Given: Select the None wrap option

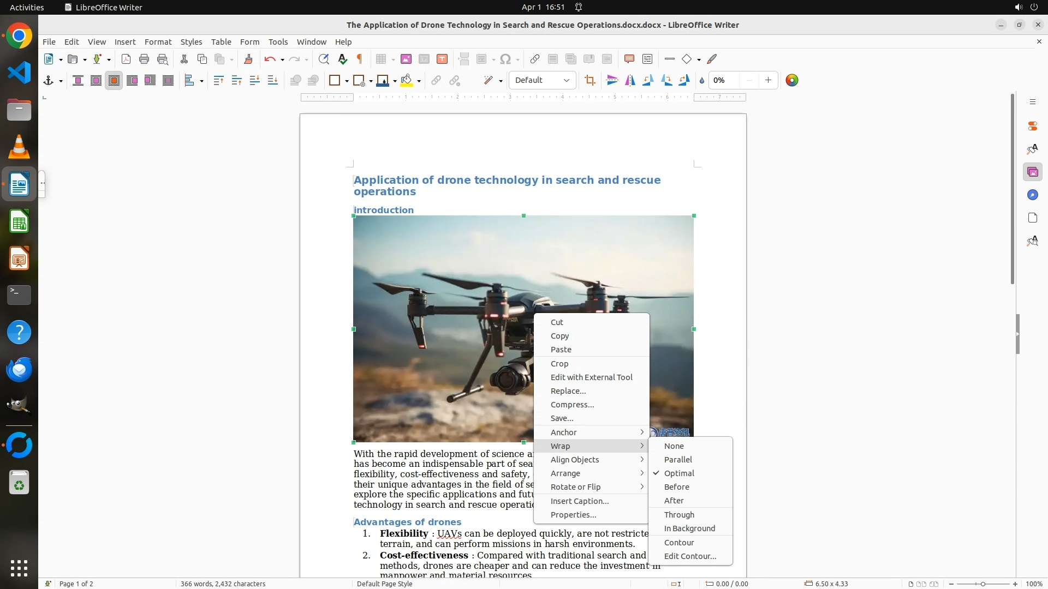Looking at the screenshot, I should tap(674, 446).
